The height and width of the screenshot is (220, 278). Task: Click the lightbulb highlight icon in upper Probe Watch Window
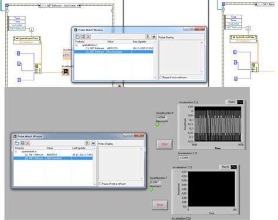(x=148, y=36)
